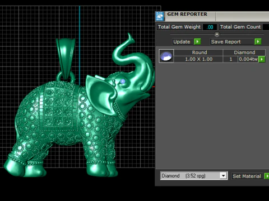This screenshot has width=269, height=201.
Task: Click the Total Gem Weight value field
Action: (210, 27)
